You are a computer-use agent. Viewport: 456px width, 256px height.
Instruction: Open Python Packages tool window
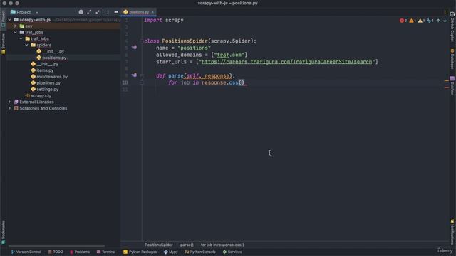(x=140, y=252)
